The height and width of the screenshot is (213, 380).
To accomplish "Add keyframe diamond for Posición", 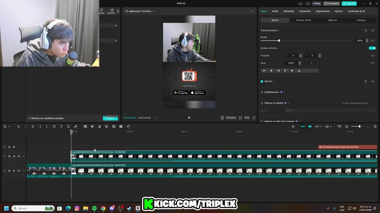I will 373,56.
